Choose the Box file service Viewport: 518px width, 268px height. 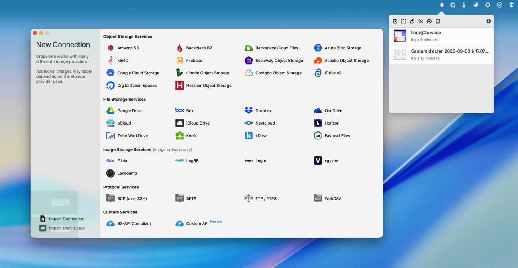click(184, 111)
